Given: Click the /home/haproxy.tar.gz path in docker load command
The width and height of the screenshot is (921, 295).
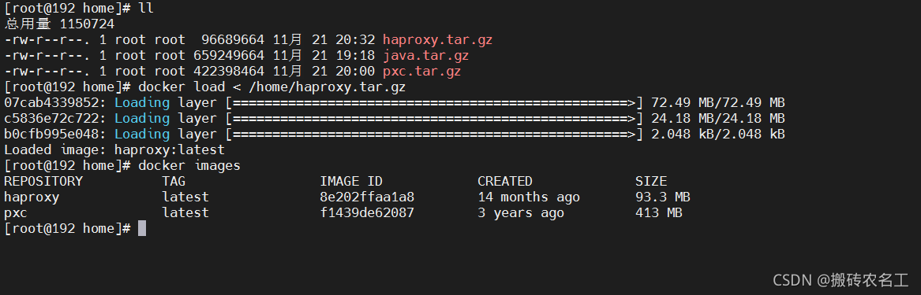Looking at the screenshot, I should (x=328, y=88).
